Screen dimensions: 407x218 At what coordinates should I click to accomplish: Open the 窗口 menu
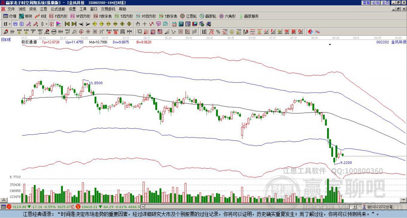tap(94, 9)
